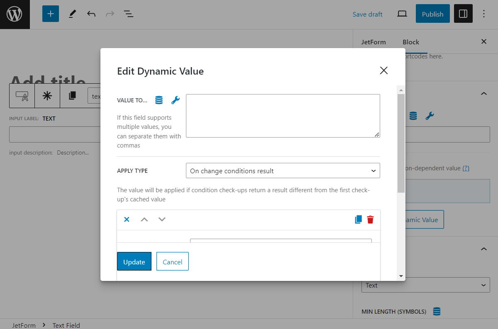This screenshot has height=329, width=498.
Task: Click the wrench macros icon beside VALUE TO
Action: (x=176, y=100)
